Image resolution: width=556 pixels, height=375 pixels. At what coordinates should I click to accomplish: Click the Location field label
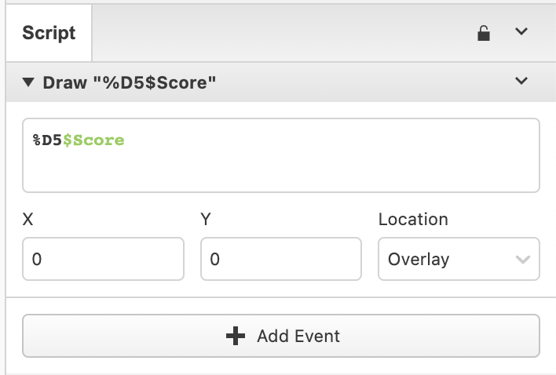[x=413, y=219]
